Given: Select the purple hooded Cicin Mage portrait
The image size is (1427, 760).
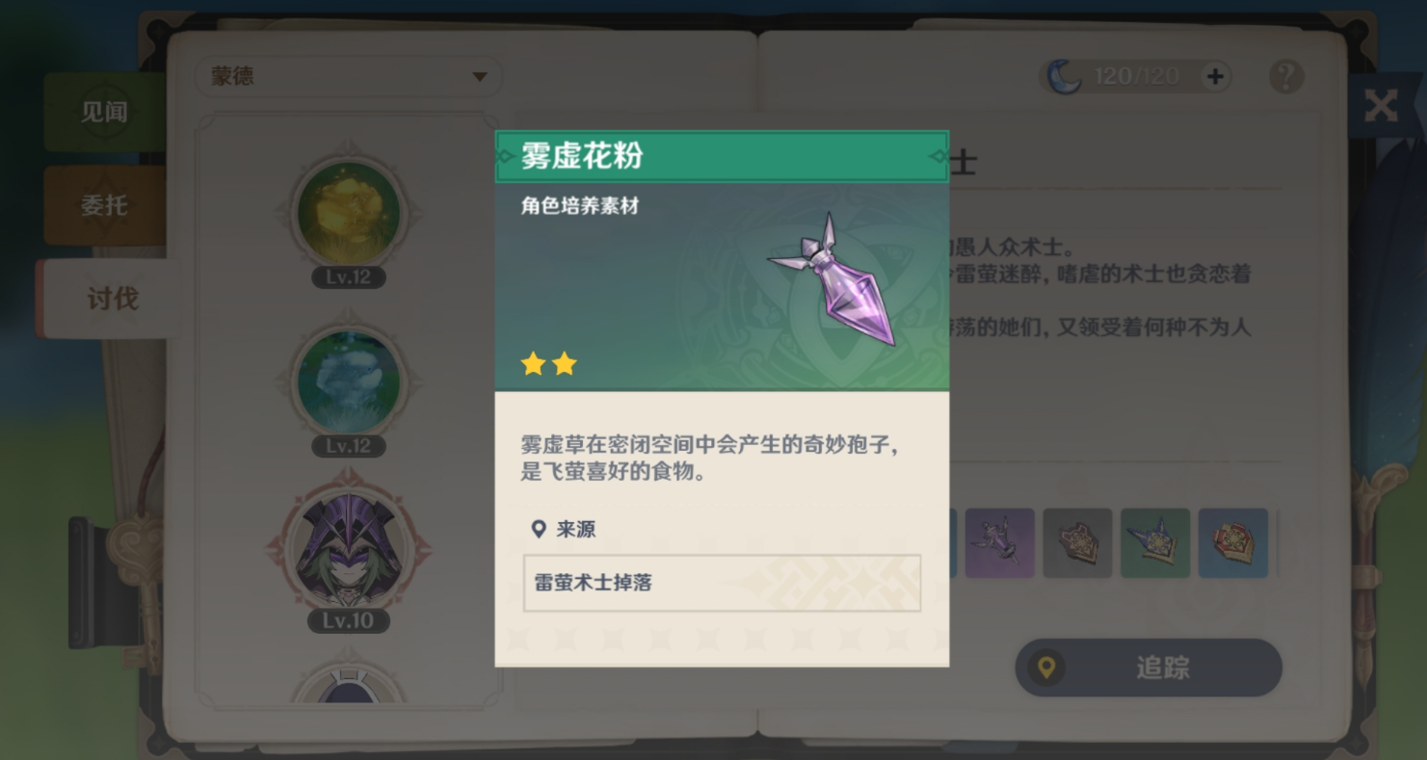Looking at the screenshot, I should coord(349,550).
